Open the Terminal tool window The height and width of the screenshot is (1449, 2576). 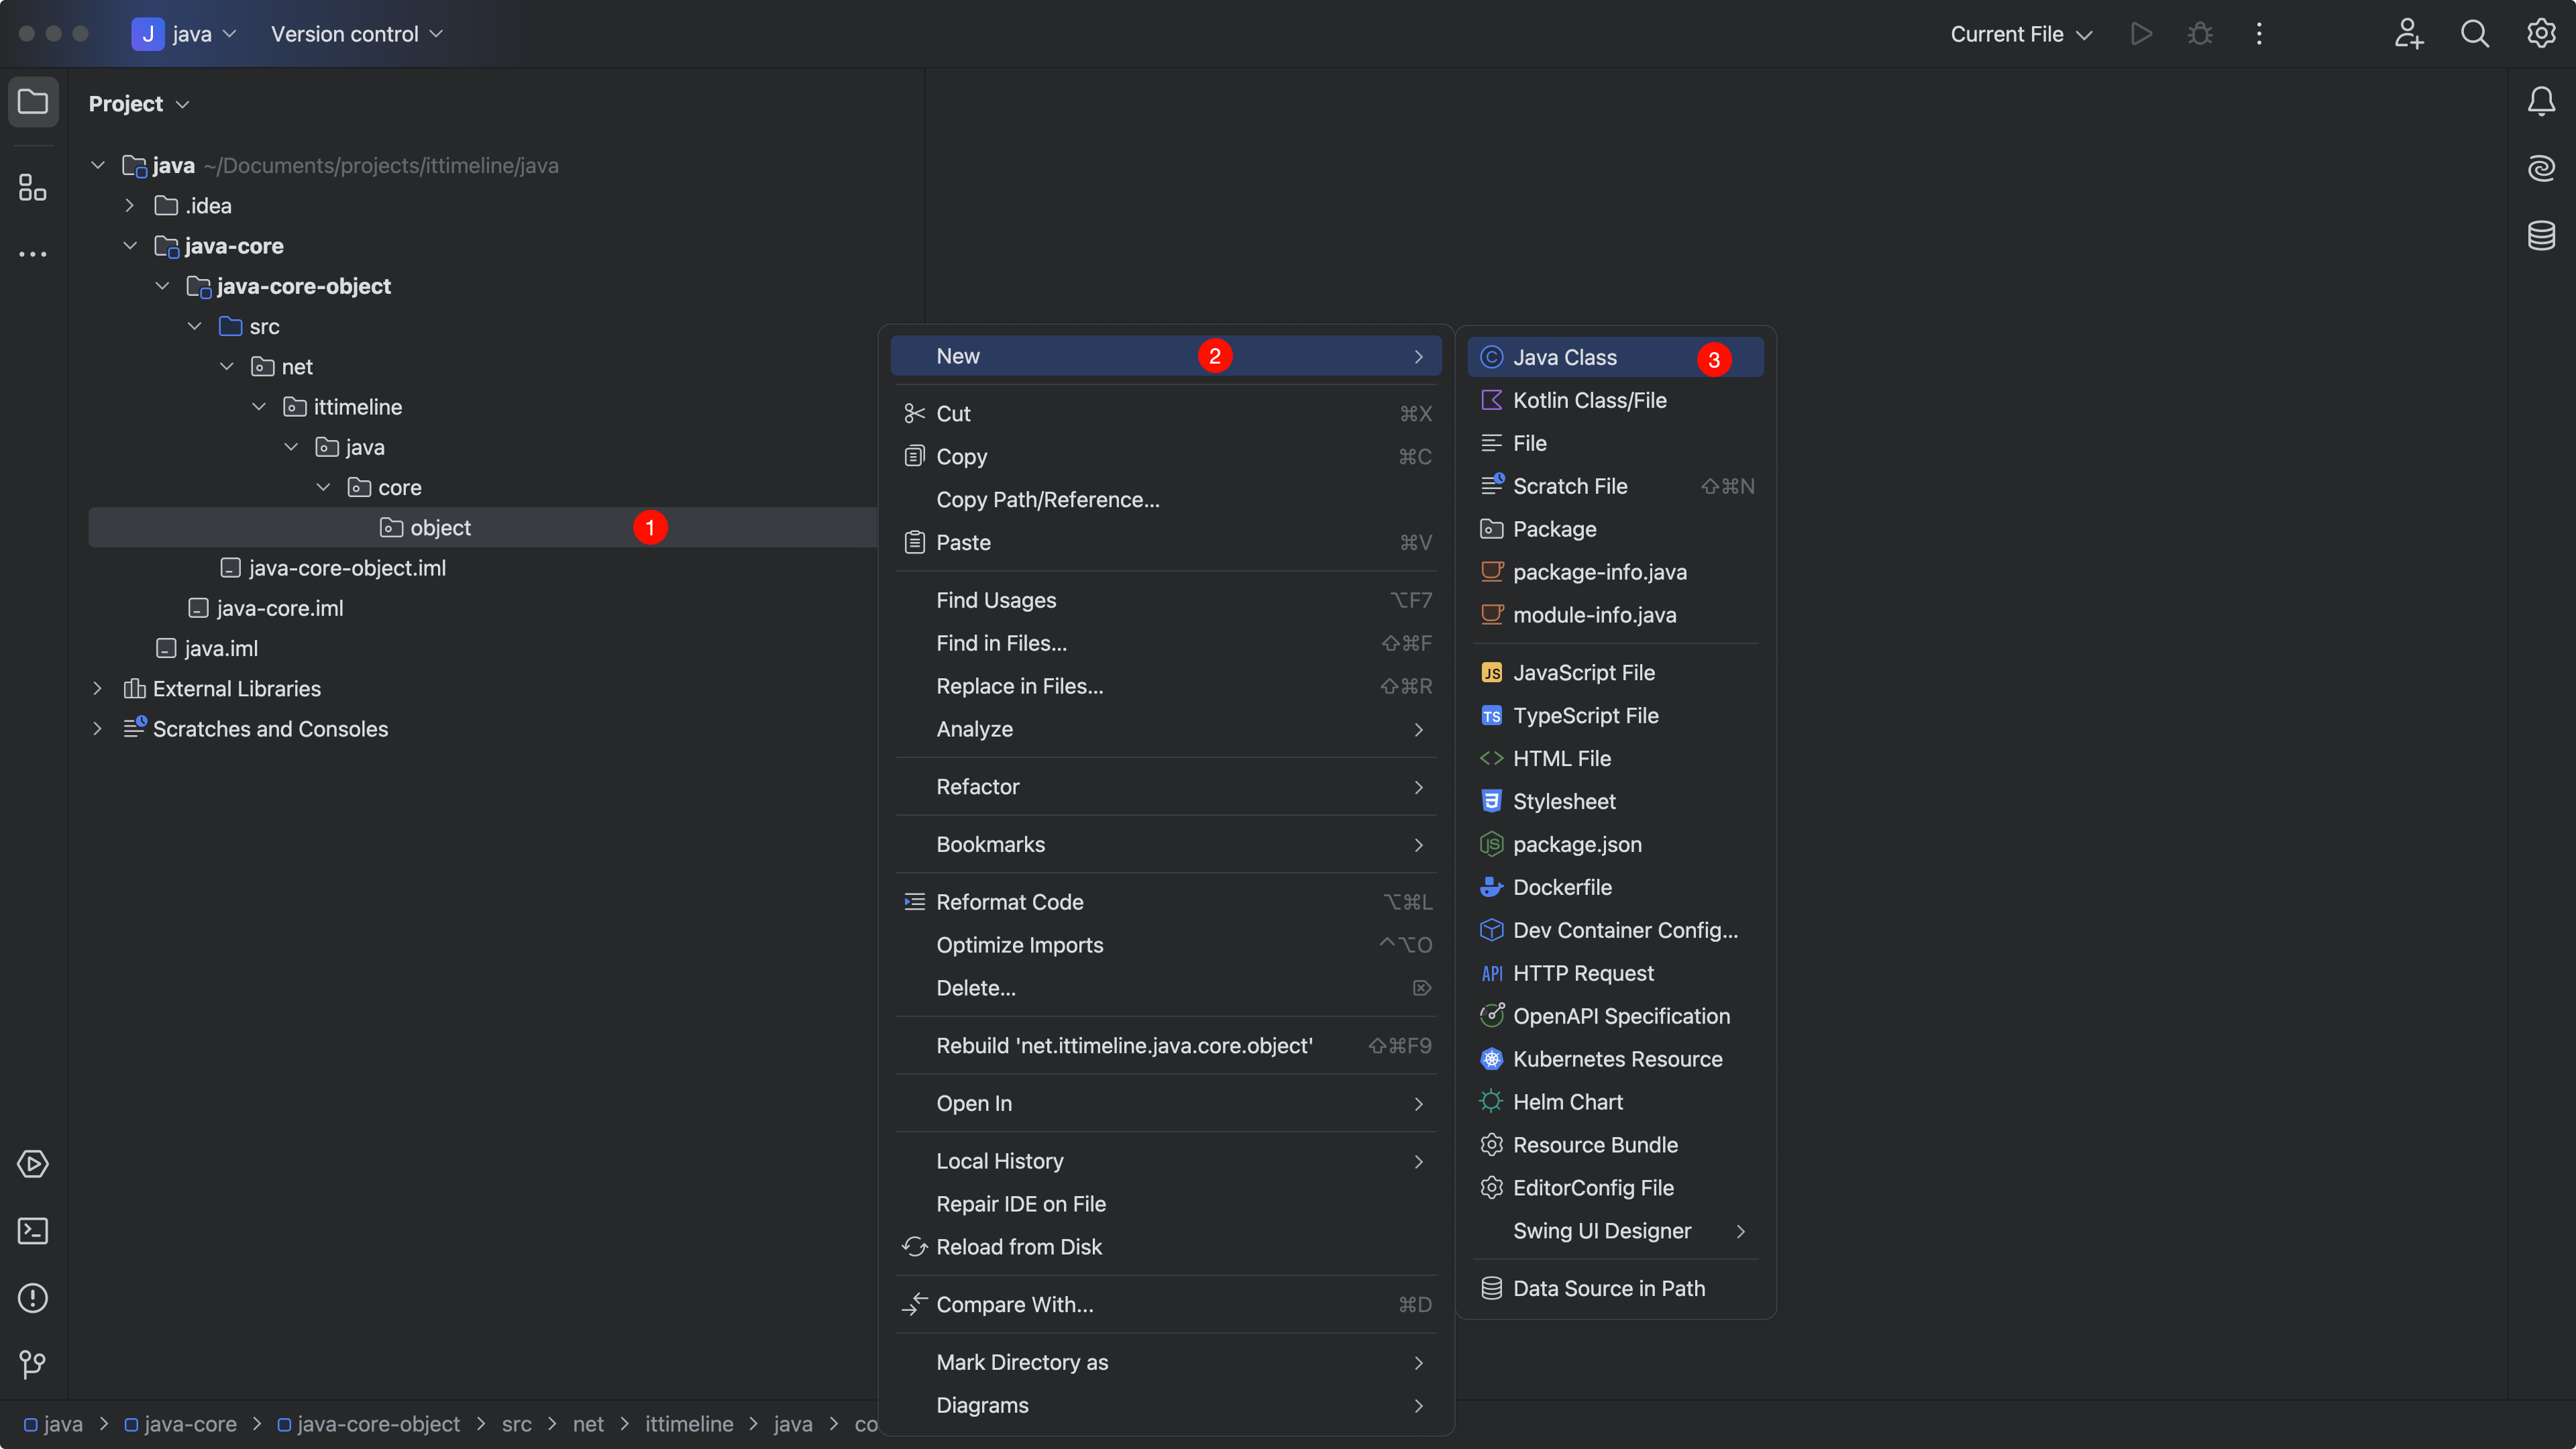(x=33, y=1231)
